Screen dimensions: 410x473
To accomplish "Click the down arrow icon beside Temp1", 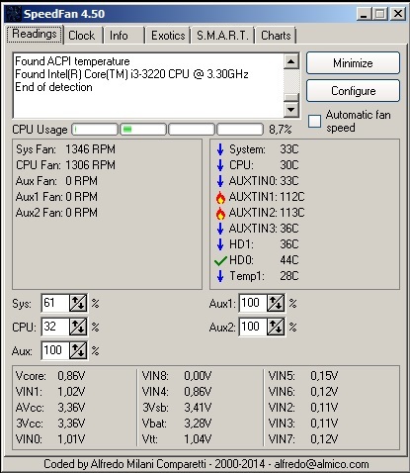I will pos(220,276).
